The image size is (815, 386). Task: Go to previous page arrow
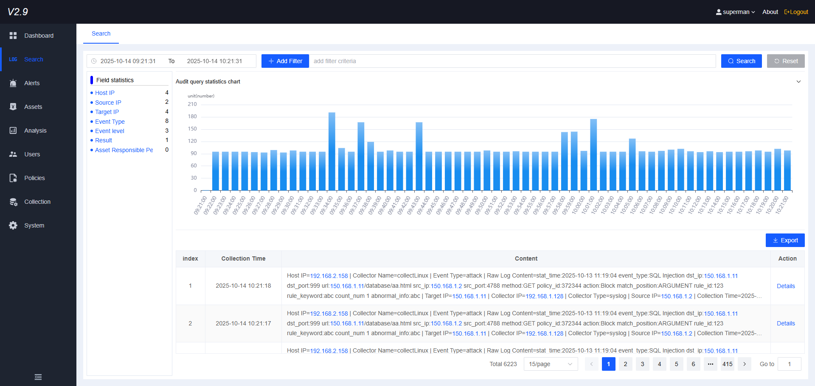click(x=592, y=364)
